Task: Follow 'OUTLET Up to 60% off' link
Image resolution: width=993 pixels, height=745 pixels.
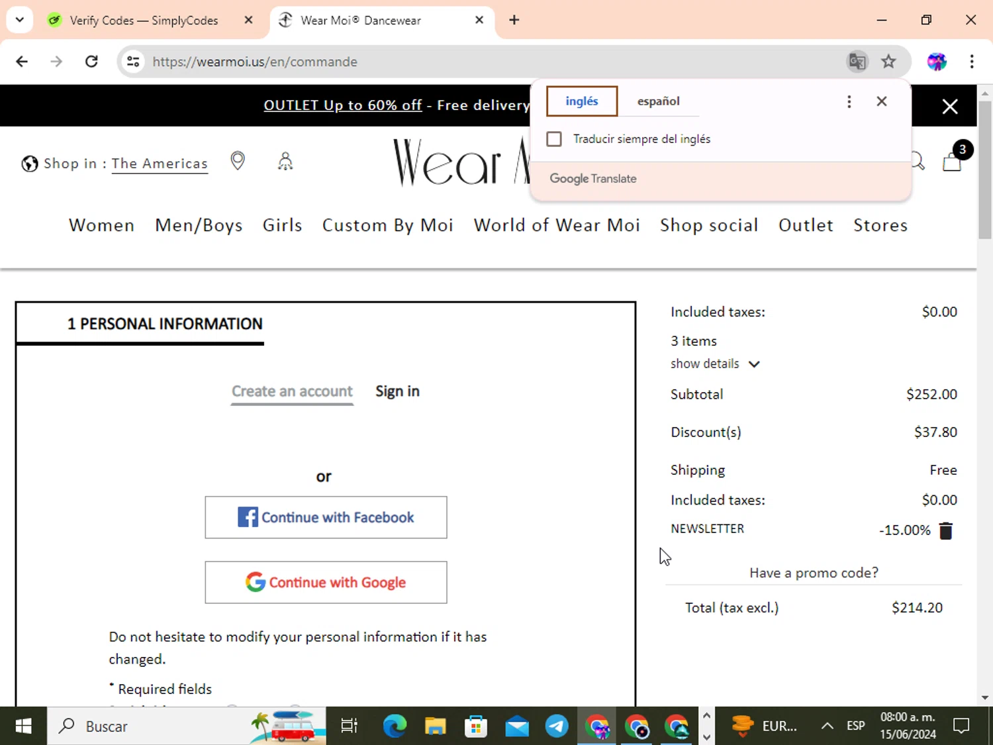Action: click(x=342, y=105)
